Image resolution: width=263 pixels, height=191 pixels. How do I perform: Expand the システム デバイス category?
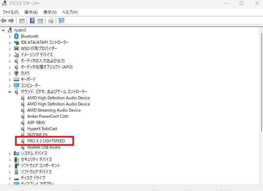tap(10, 153)
